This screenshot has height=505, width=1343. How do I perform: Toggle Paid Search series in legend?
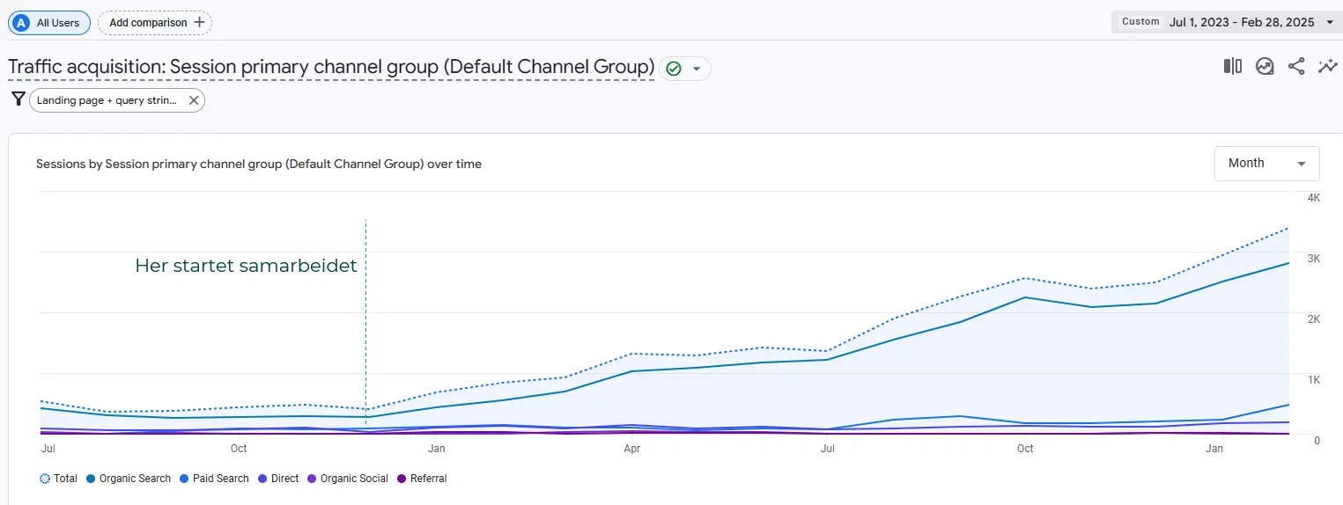click(x=214, y=479)
